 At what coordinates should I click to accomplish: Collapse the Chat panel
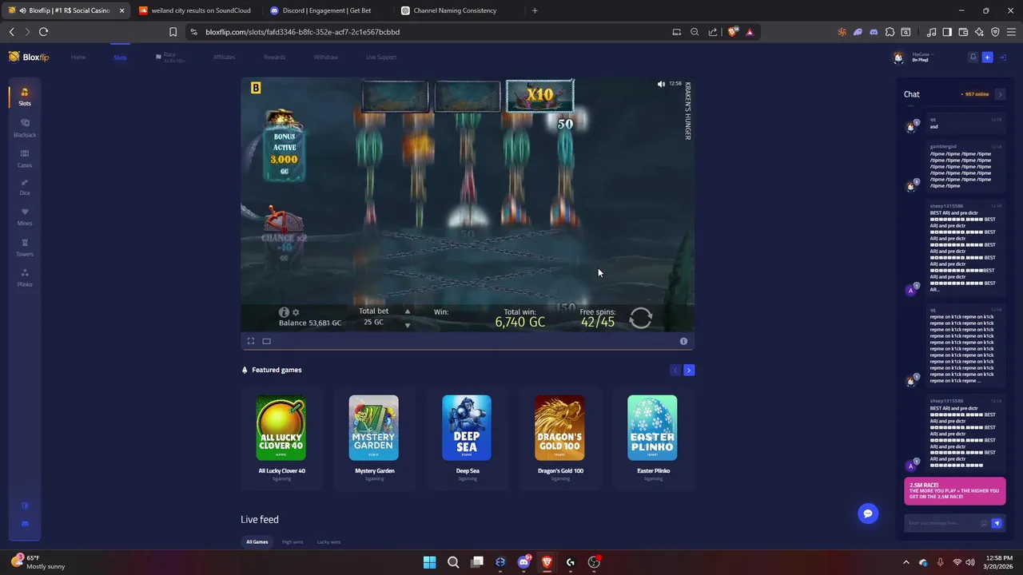click(x=1000, y=94)
